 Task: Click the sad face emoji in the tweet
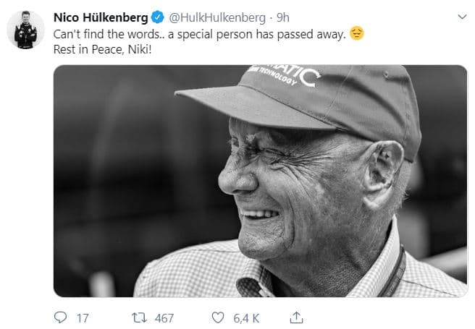click(x=356, y=34)
